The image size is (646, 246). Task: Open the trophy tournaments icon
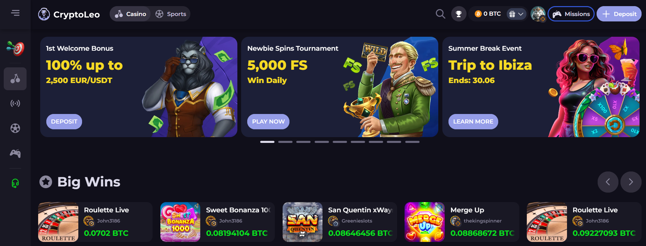459,14
